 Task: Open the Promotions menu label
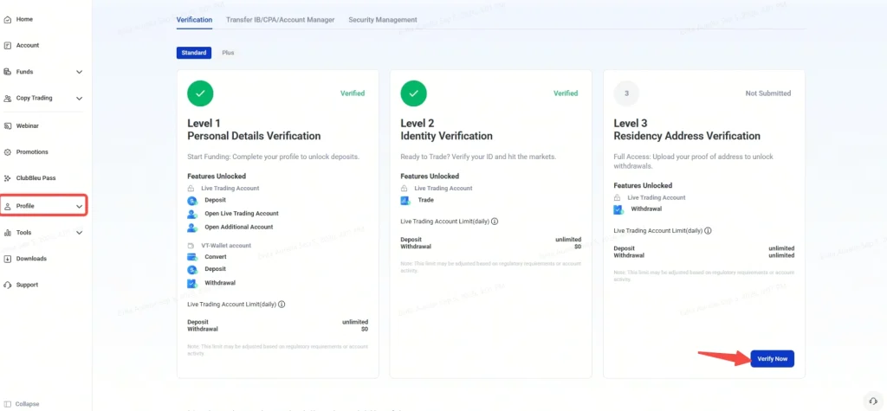(32, 152)
